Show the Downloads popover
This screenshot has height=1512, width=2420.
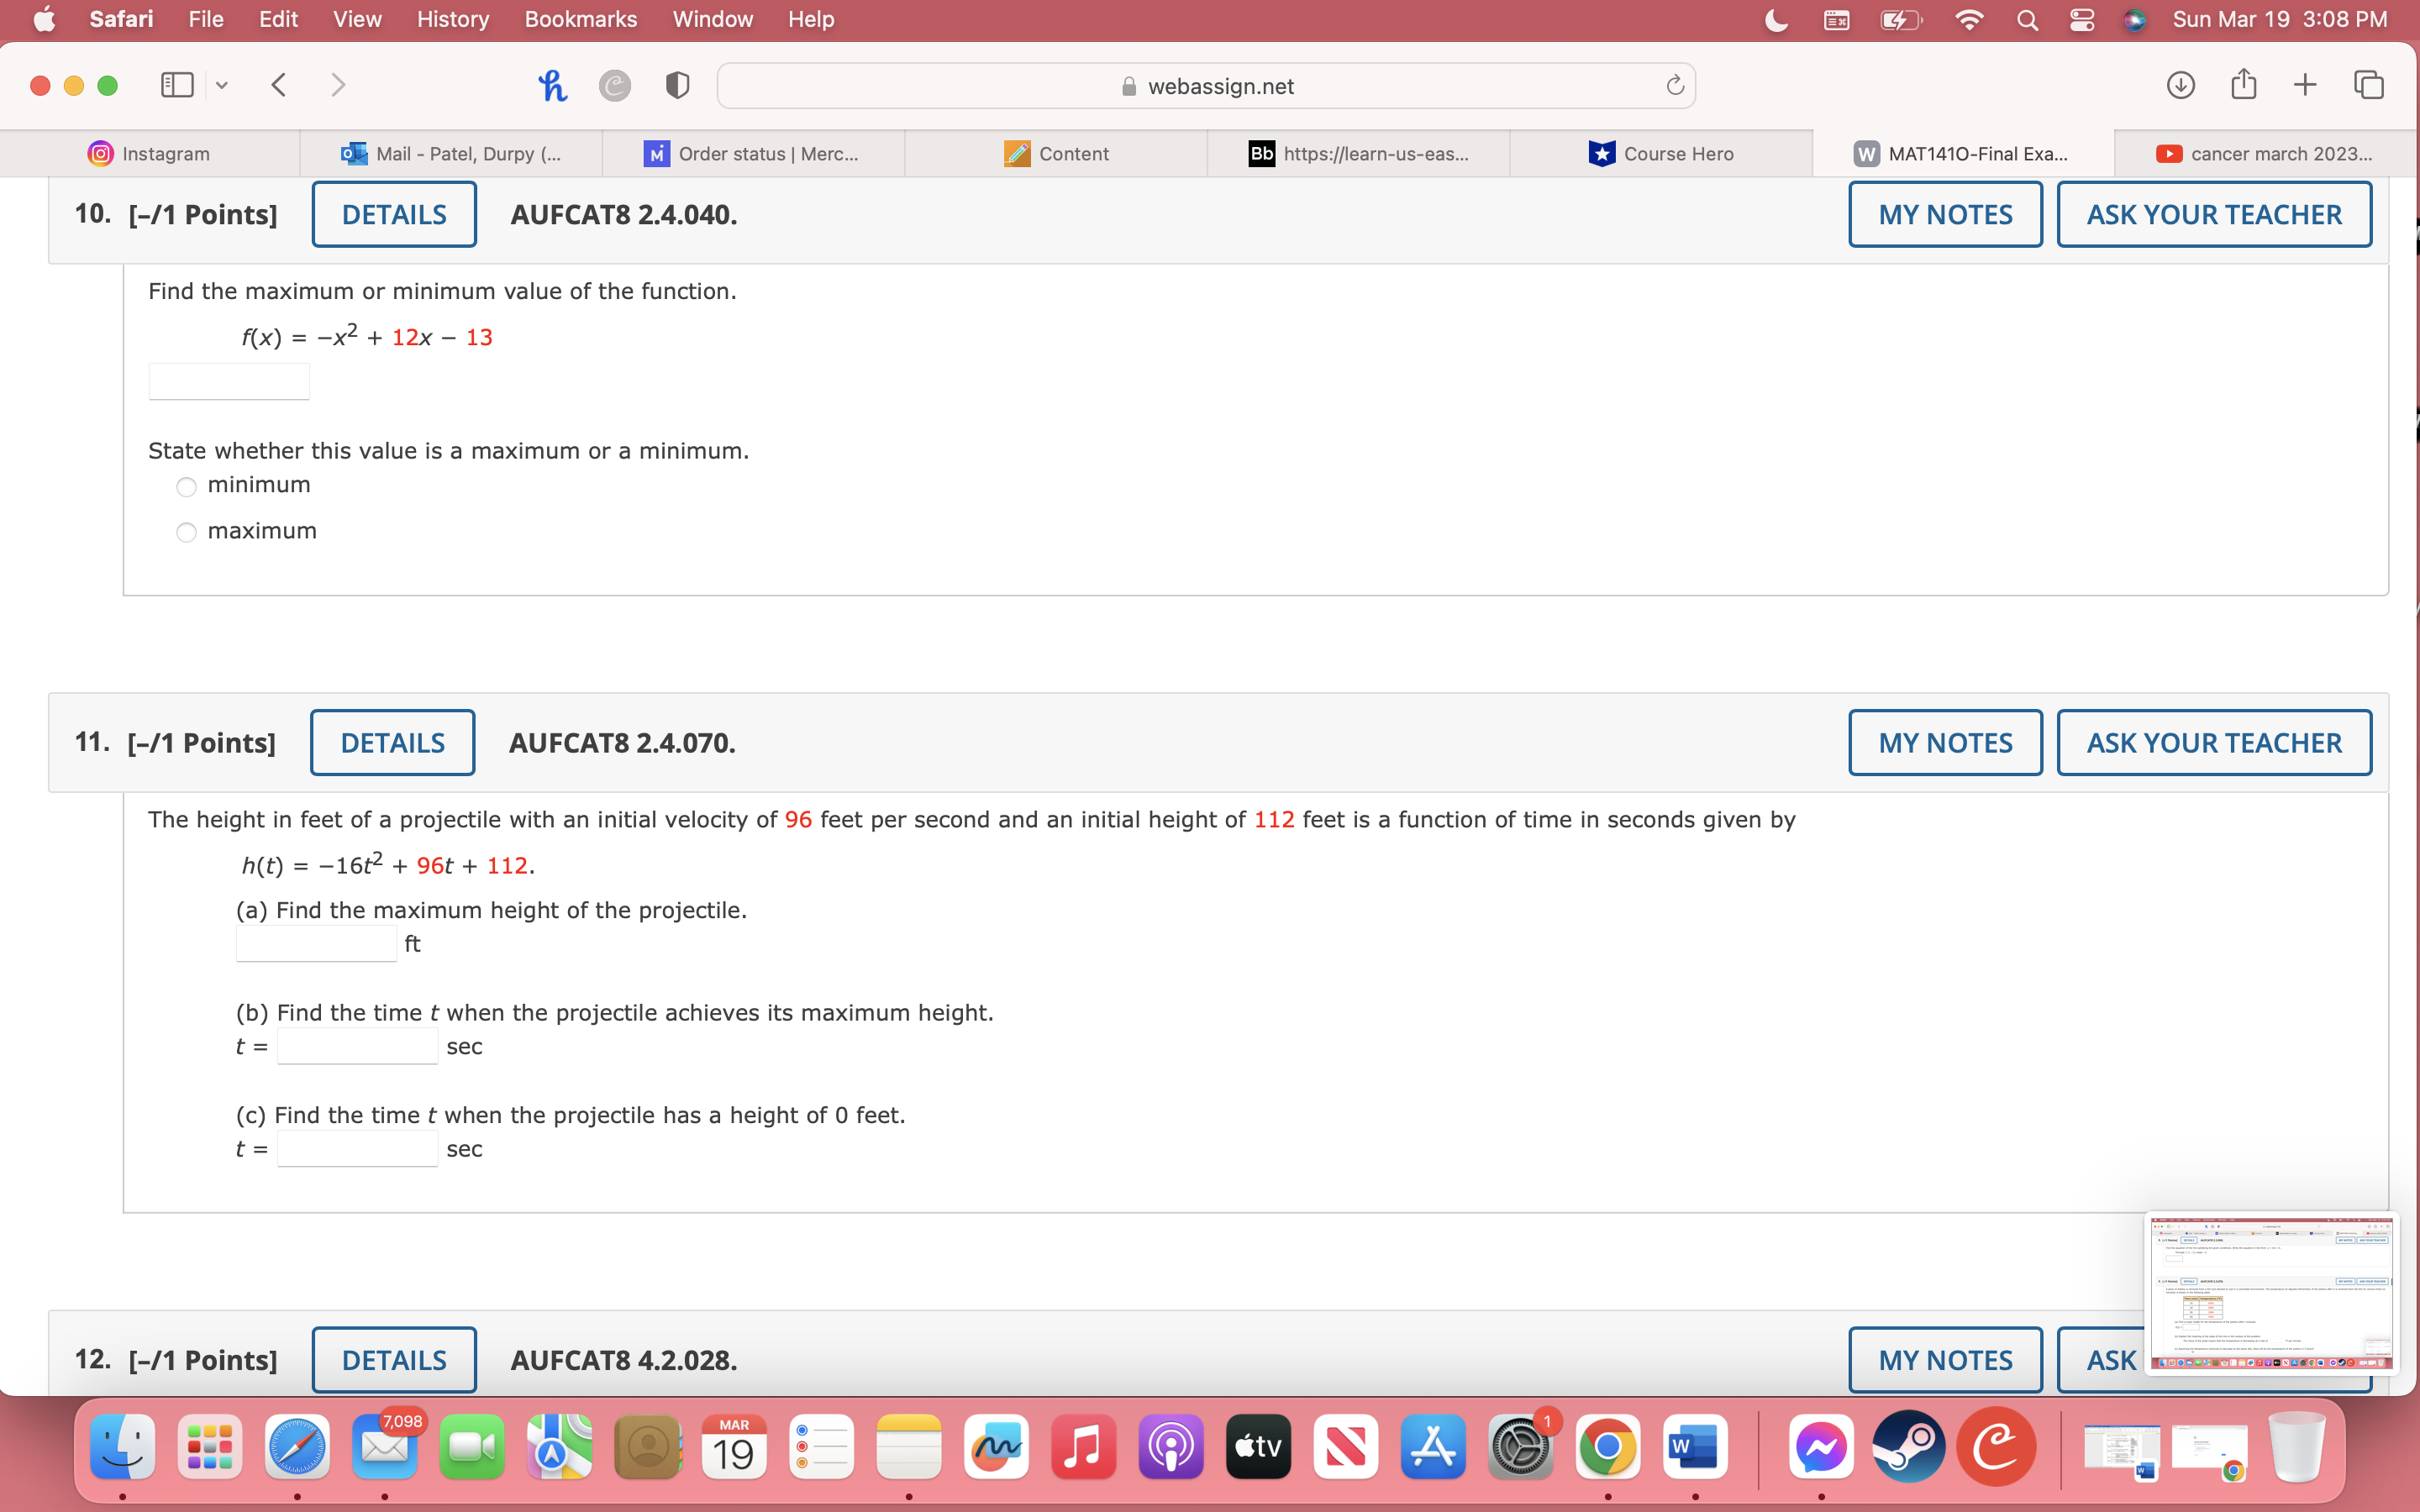coord(2180,85)
